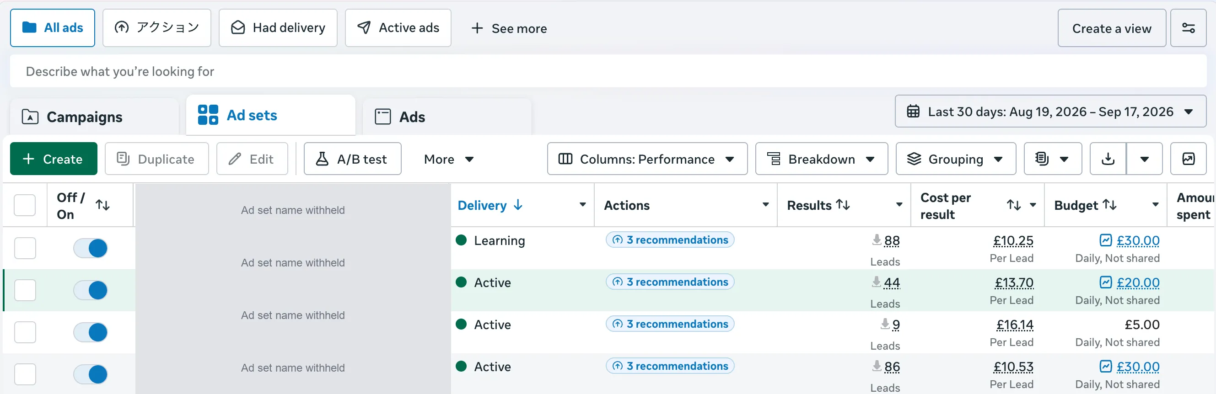Select the Ad sets tab
1216x394 pixels.
point(270,115)
